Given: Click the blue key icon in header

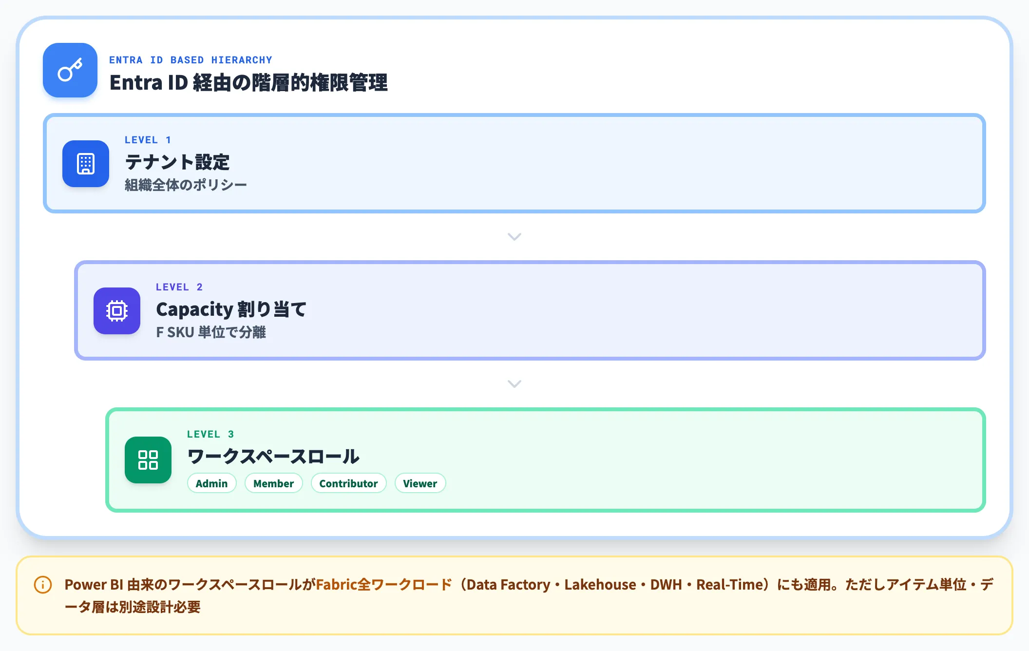Looking at the screenshot, I should click(x=70, y=70).
